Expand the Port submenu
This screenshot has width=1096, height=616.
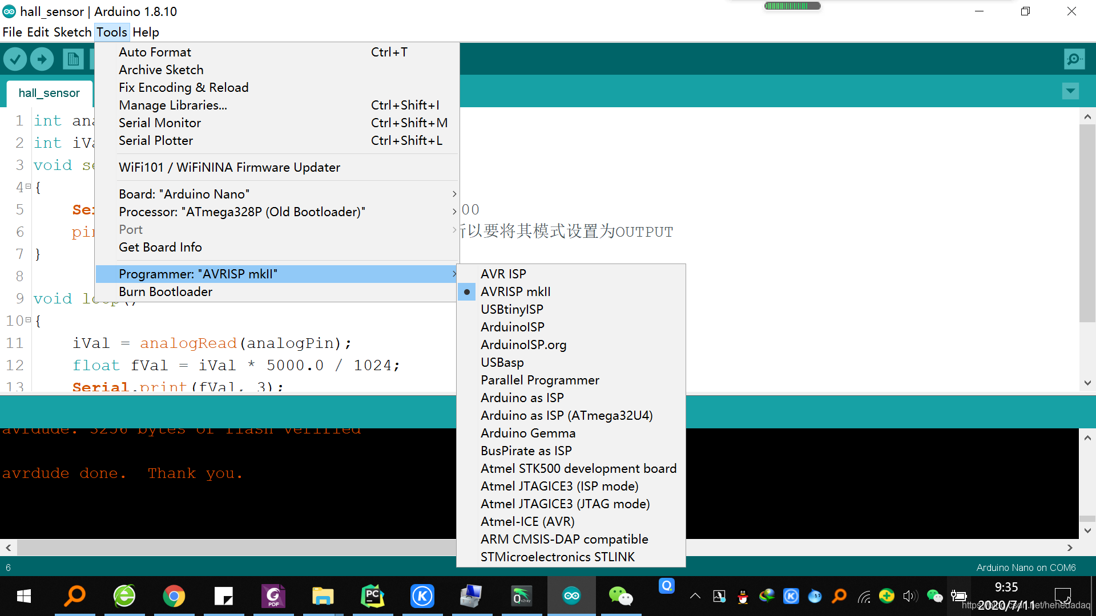tap(131, 229)
